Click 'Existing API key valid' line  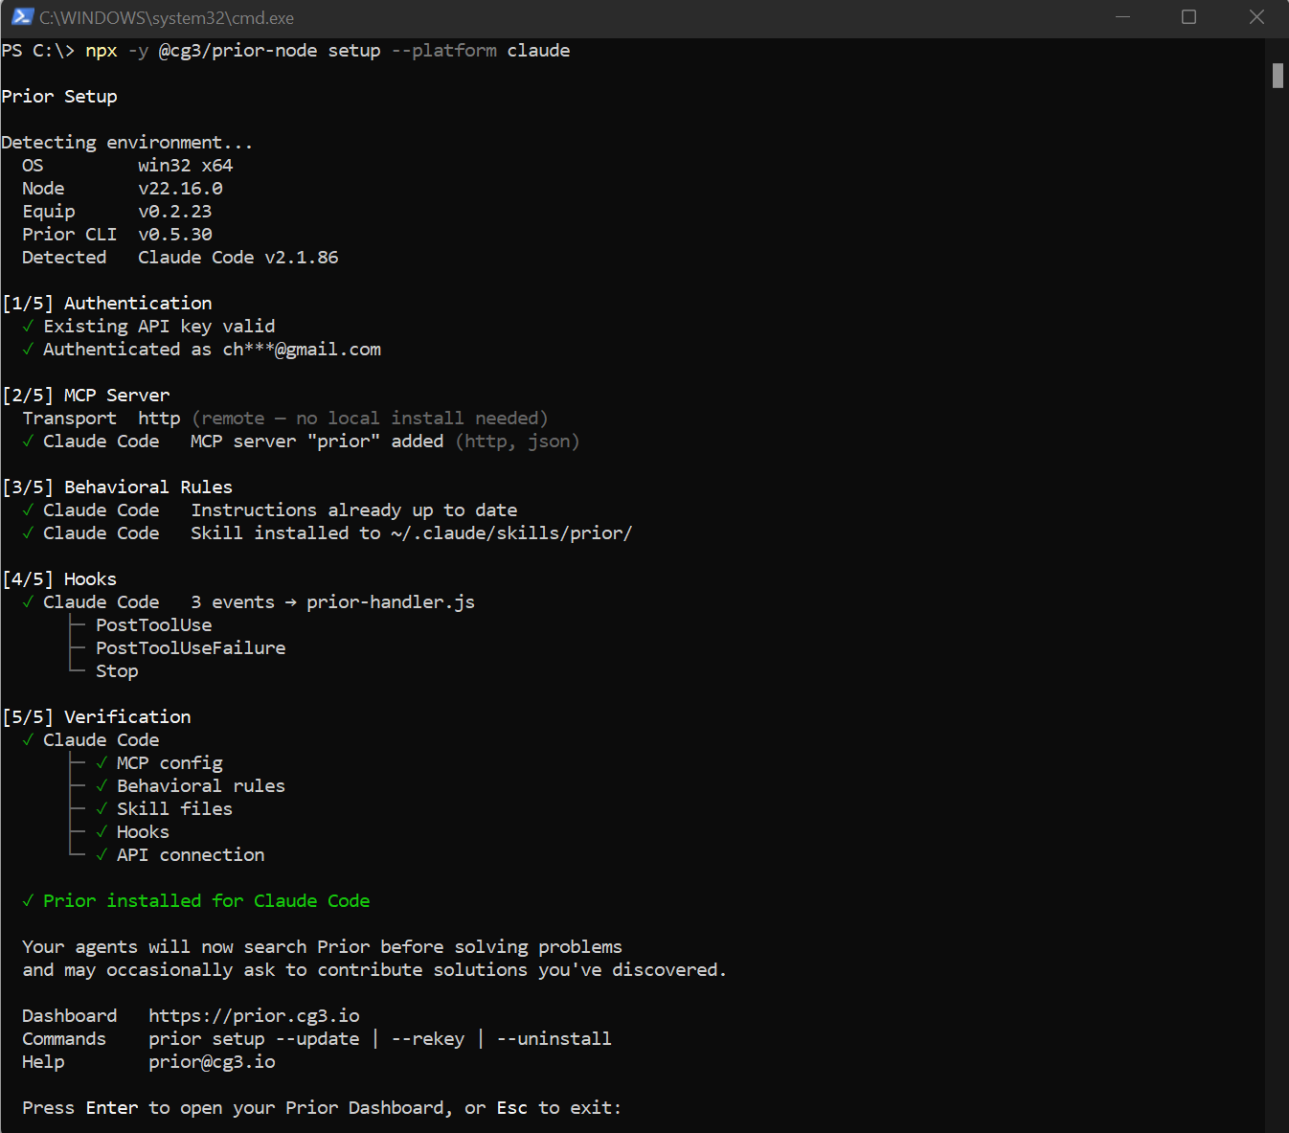pyautogui.click(x=159, y=327)
